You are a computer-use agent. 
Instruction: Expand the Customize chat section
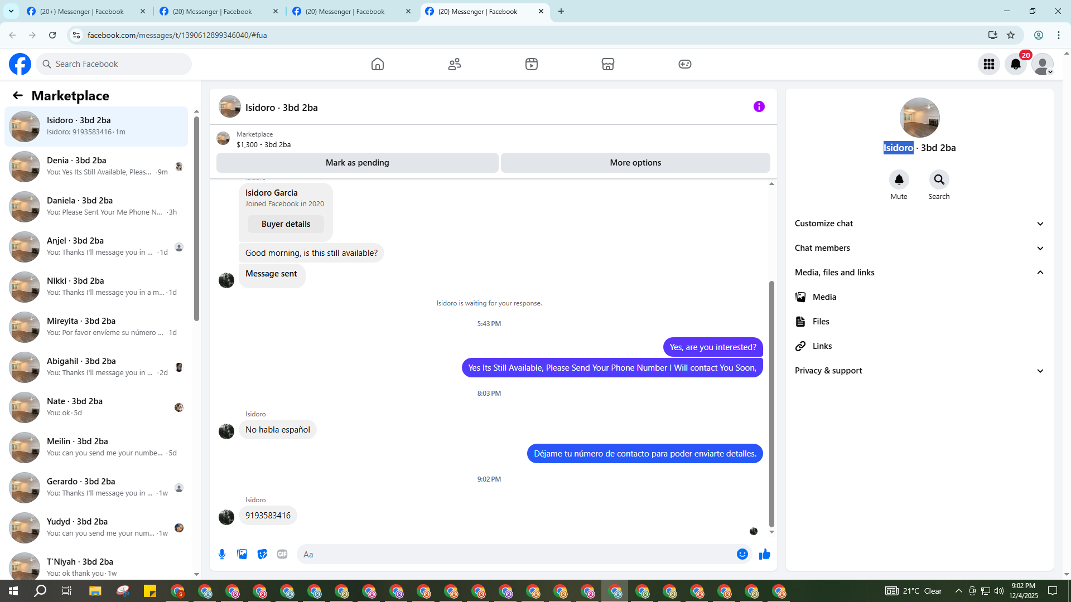(919, 224)
